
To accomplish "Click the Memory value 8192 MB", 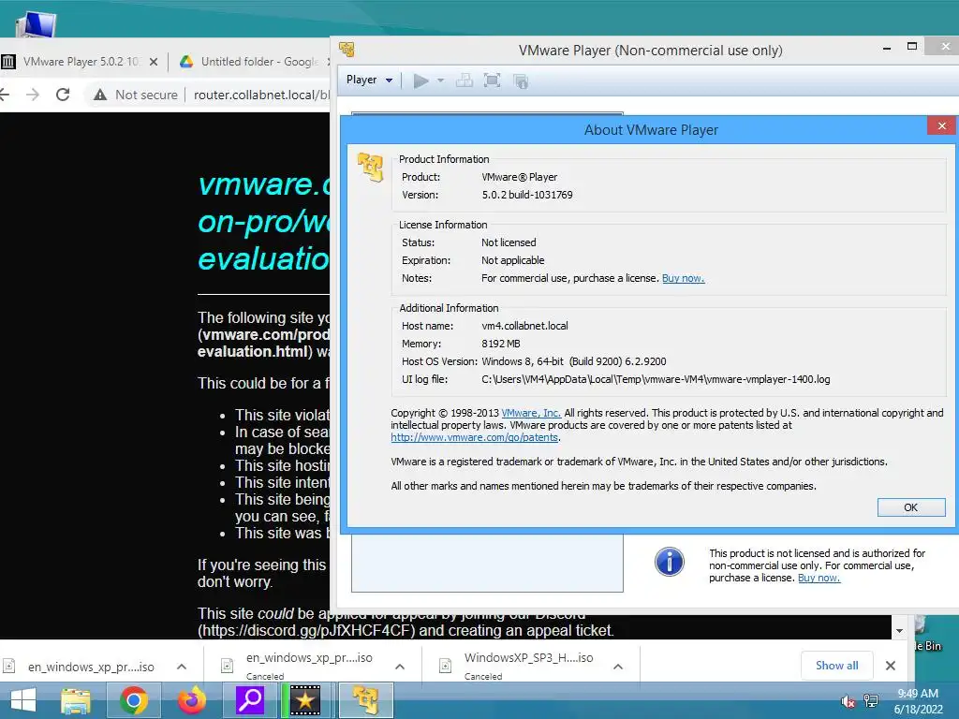I will click(x=501, y=344).
